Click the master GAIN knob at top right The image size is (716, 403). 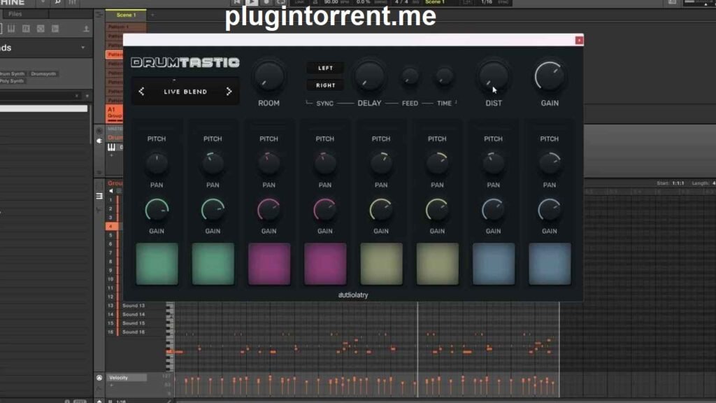[550, 76]
